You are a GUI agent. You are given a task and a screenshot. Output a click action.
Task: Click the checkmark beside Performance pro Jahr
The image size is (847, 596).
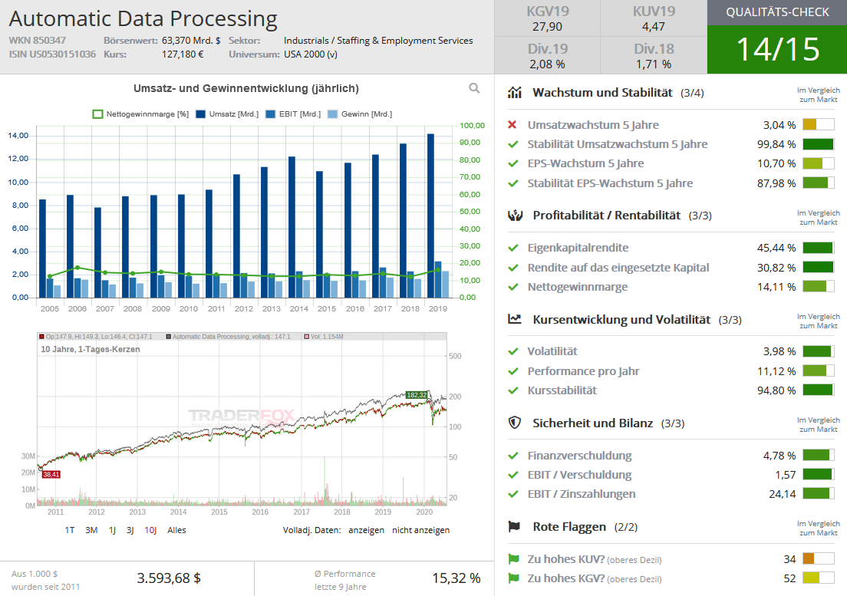(513, 371)
